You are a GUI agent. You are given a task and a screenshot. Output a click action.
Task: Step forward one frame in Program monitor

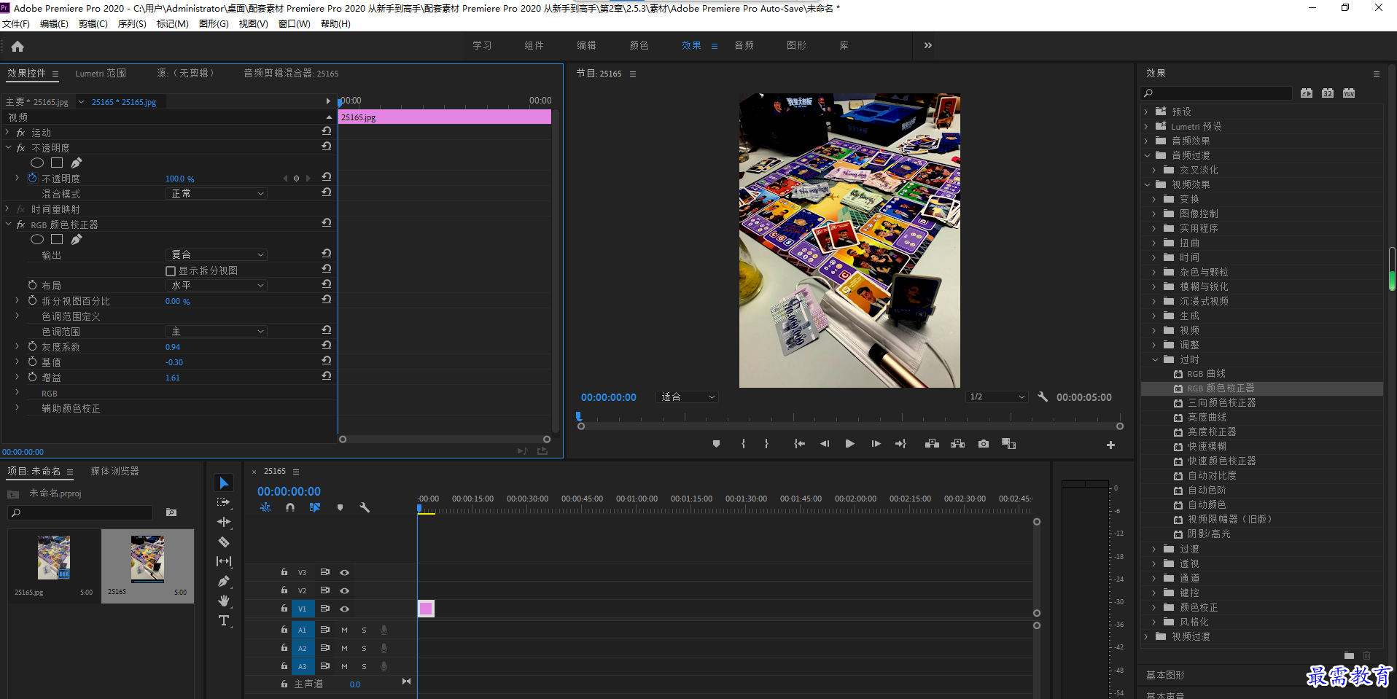coord(876,444)
